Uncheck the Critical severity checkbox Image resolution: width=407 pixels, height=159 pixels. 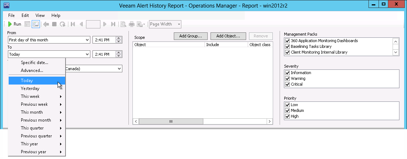[287, 84]
